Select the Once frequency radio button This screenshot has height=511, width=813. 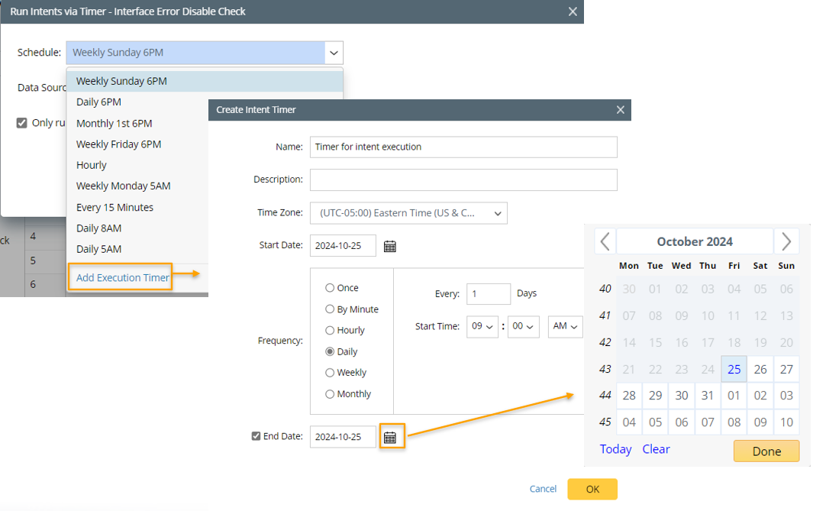pos(330,288)
